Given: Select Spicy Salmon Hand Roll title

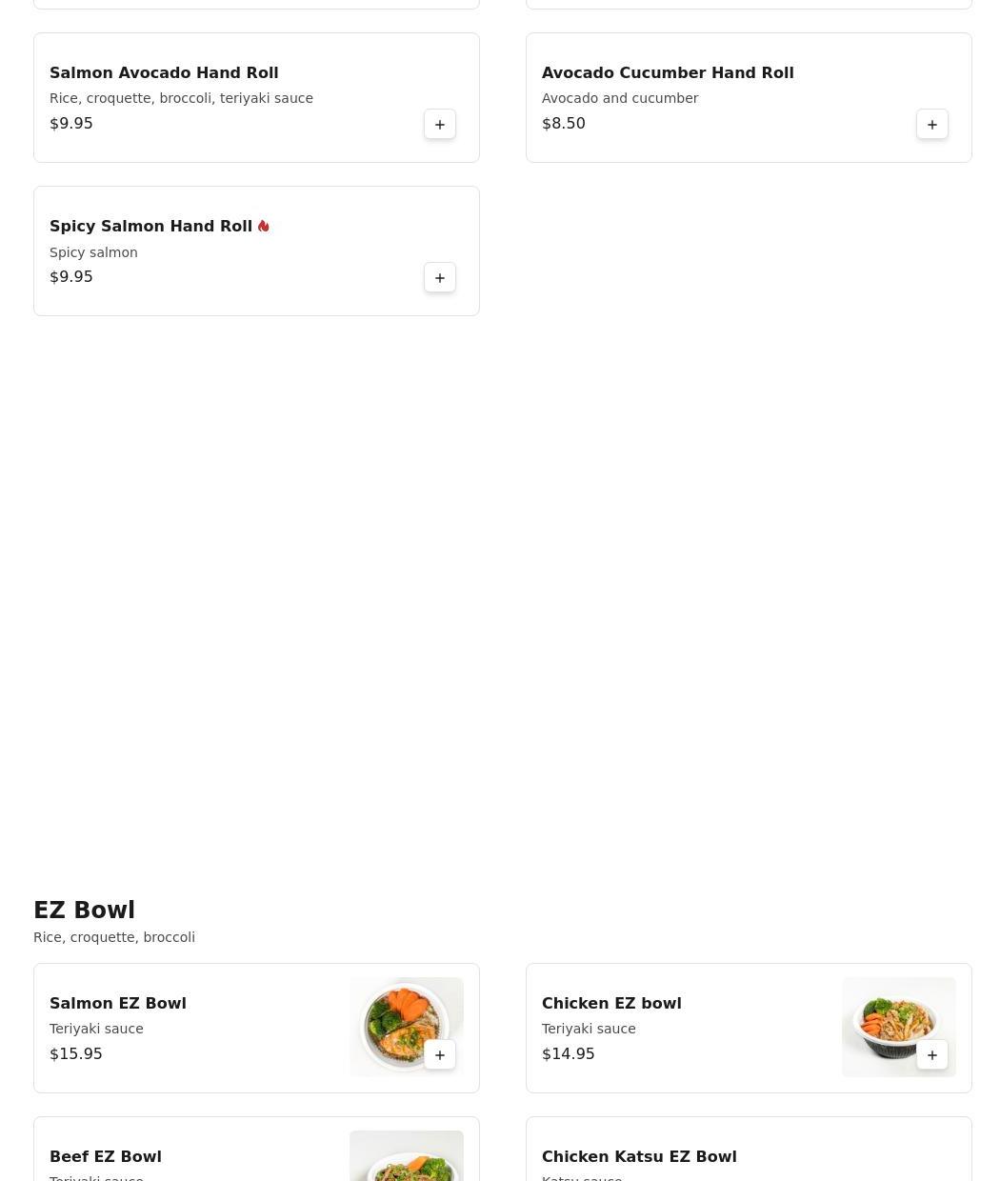Looking at the screenshot, I should (x=150, y=226).
